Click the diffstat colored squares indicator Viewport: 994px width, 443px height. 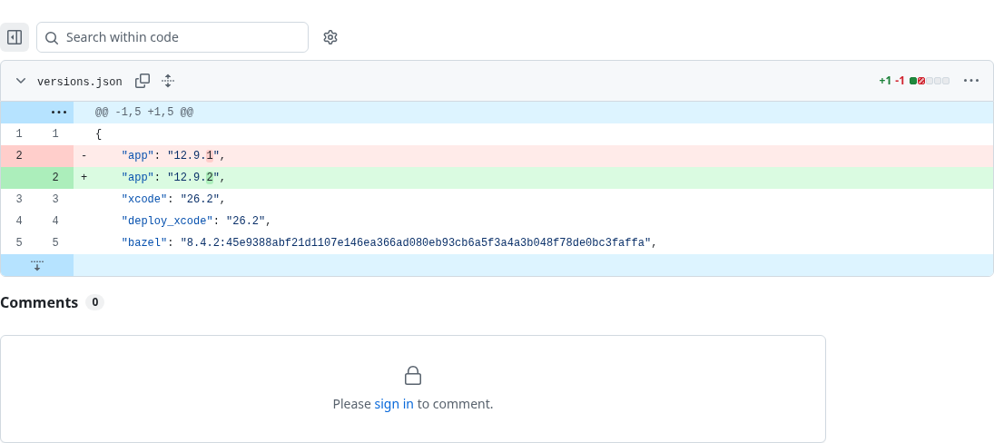point(930,81)
